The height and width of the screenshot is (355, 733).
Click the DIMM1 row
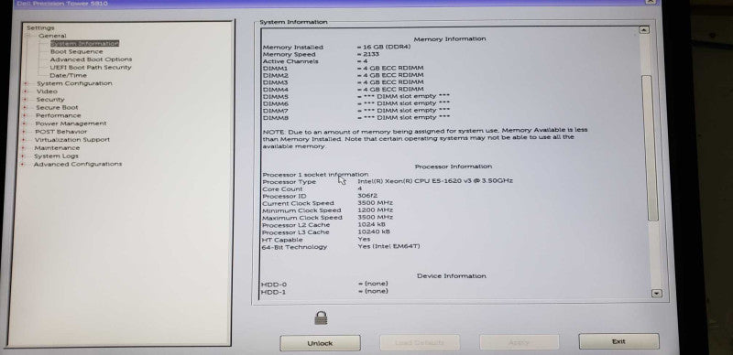pyautogui.click(x=343, y=69)
